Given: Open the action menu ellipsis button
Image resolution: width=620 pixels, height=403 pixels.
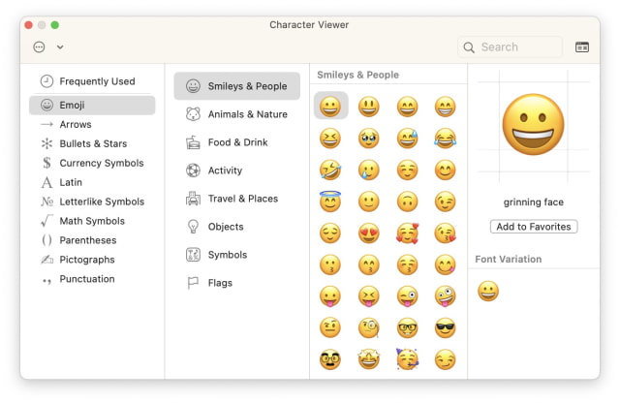Looking at the screenshot, I should [40, 46].
